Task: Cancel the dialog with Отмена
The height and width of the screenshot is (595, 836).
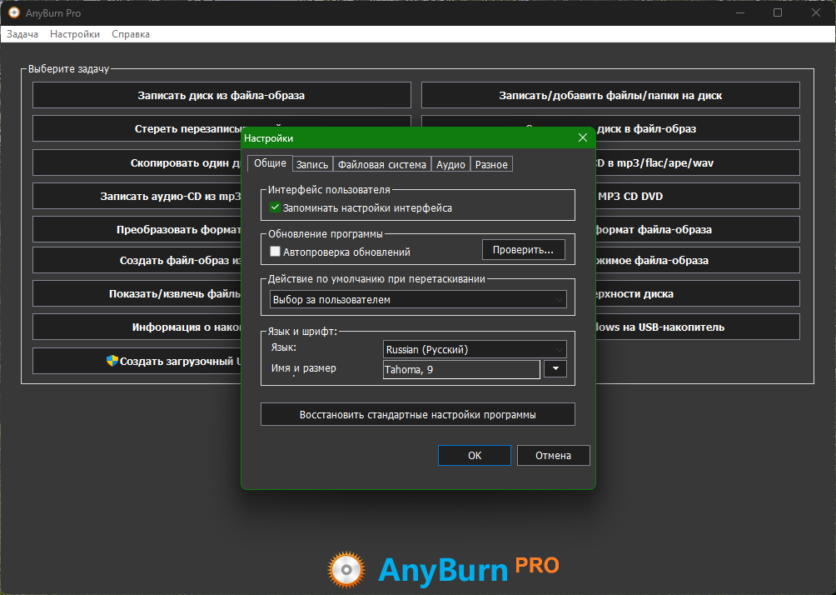Action: click(553, 455)
